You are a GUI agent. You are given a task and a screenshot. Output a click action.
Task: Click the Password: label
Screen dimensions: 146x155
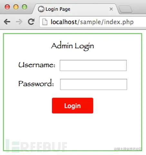pyautogui.click(x=36, y=83)
